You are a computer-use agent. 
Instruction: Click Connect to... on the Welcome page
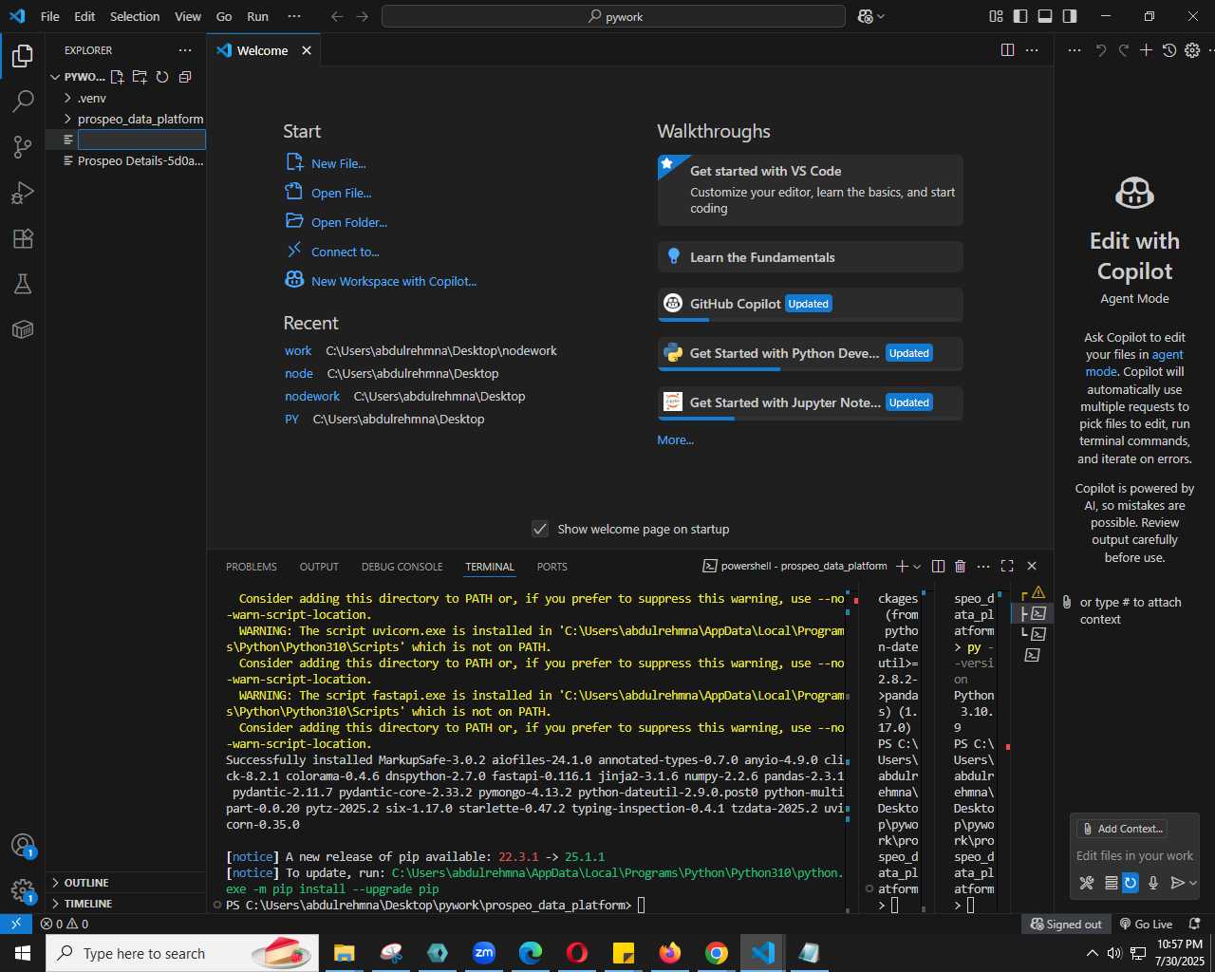pos(346,252)
